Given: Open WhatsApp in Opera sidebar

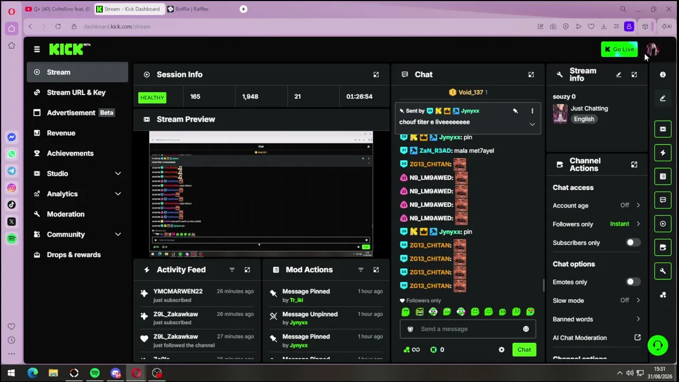Looking at the screenshot, I should (x=12, y=154).
